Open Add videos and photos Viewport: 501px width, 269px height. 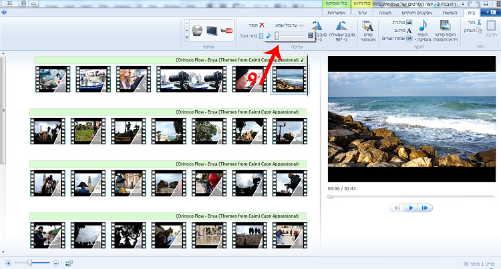click(444, 29)
